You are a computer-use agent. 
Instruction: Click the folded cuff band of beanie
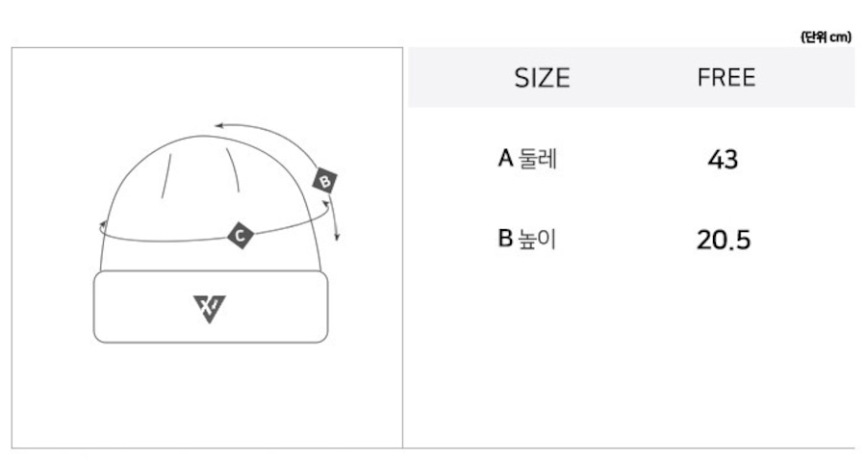point(211,306)
